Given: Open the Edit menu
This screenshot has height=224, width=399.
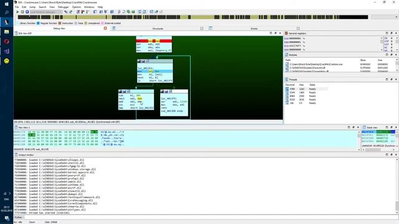Looking at the screenshot, I should coord(24,7).
